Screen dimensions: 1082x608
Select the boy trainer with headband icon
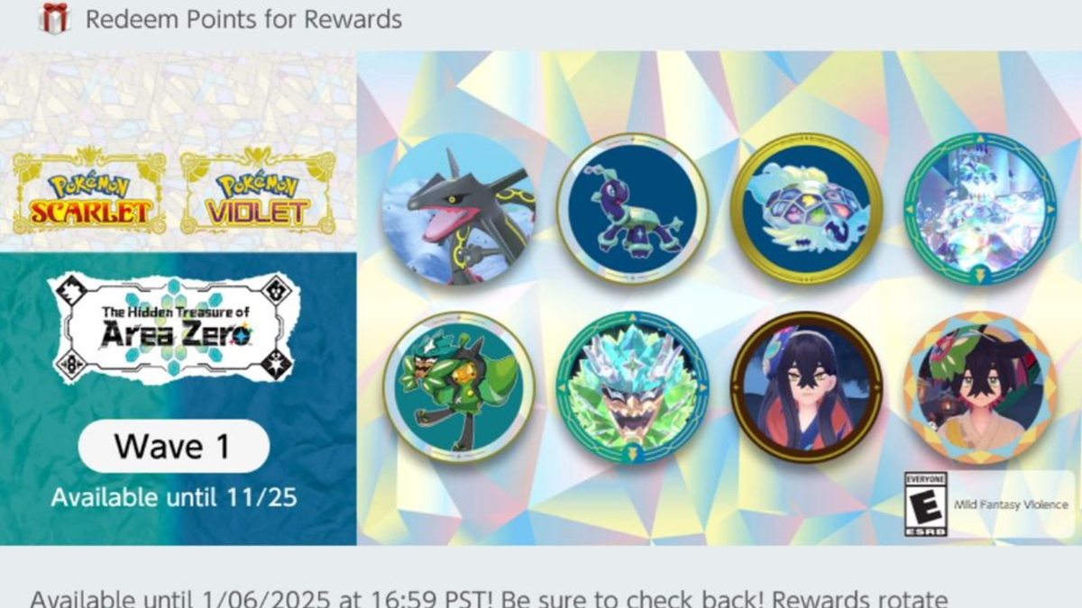[980, 386]
